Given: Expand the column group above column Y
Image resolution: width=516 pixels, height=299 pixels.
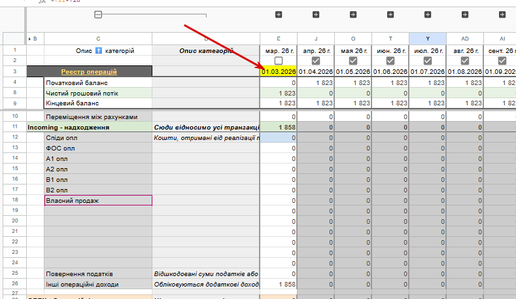Looking at the screenshot, I should (428, 14).
